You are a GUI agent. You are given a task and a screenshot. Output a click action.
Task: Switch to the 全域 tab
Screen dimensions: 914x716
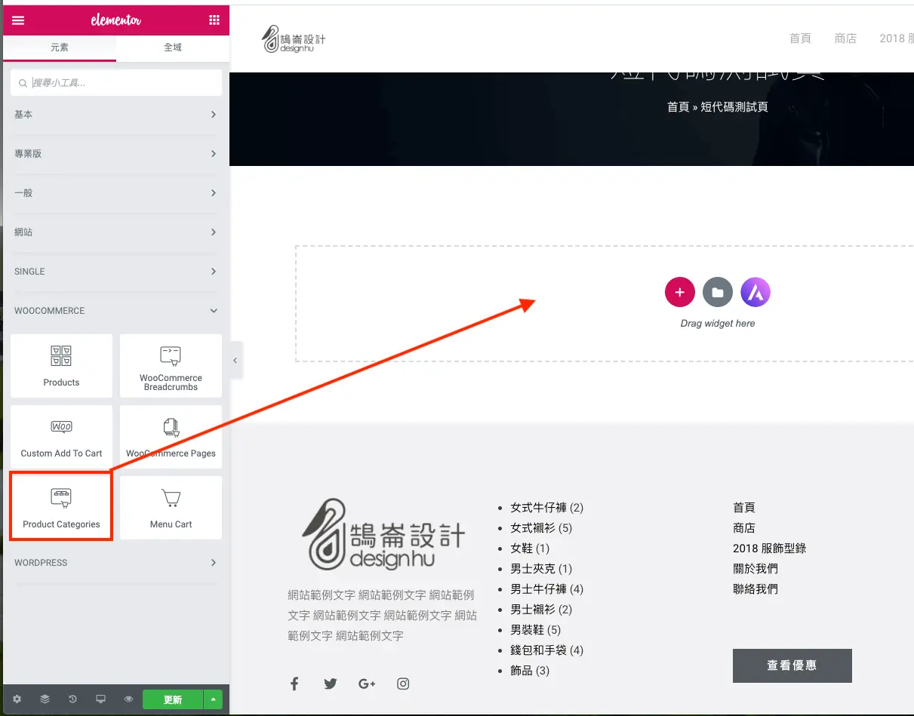tap(173, 48)
